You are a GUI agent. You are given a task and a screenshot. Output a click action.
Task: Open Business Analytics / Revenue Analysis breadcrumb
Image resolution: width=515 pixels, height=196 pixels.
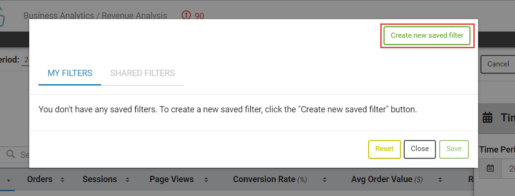[95, 16]
